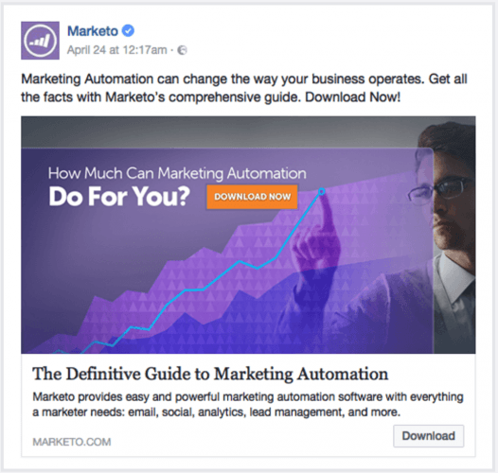498x473 pixels.
Task: Open the Marketo purple logo avatar
Action: click(40, 41)
